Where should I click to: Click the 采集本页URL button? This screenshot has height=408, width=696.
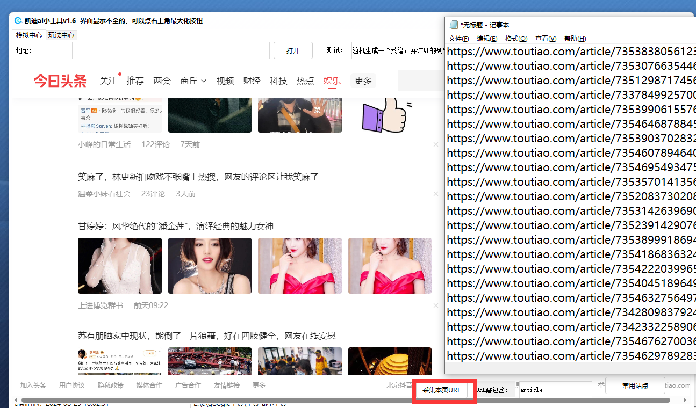point(442,390)
